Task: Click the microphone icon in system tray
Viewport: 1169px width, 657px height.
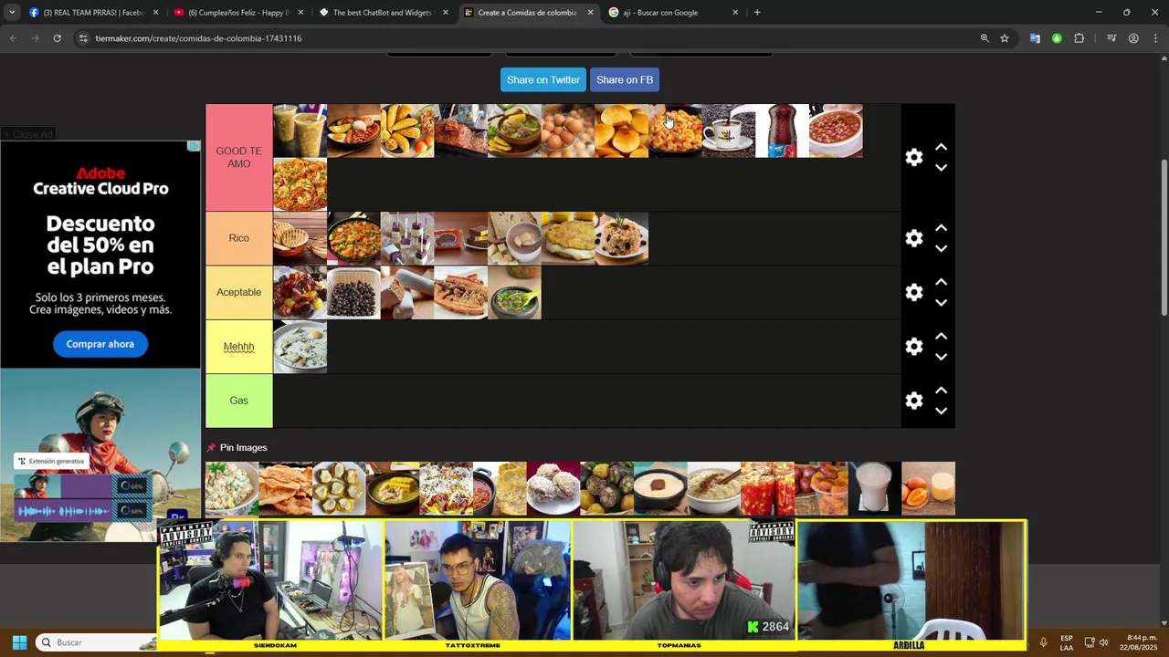Action: pyautogui.click(x=1043, y=642)
